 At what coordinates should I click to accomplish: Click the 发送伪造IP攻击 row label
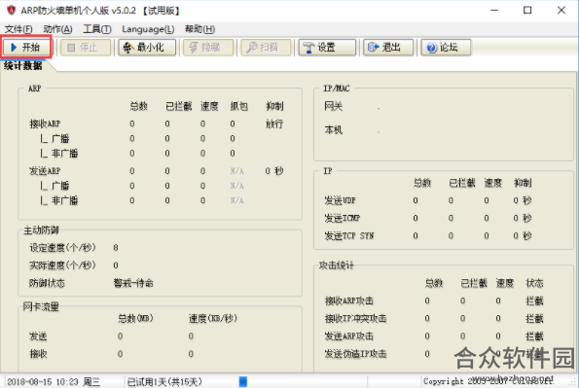(x=355, y=354)
